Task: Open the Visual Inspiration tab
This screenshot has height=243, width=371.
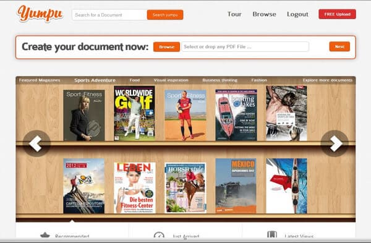Action: point(171,80)
